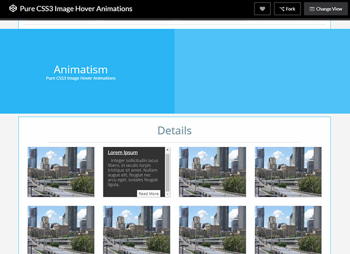
Task: Click the lighter blue panel right of Animatism
Action: coord(262,71)
